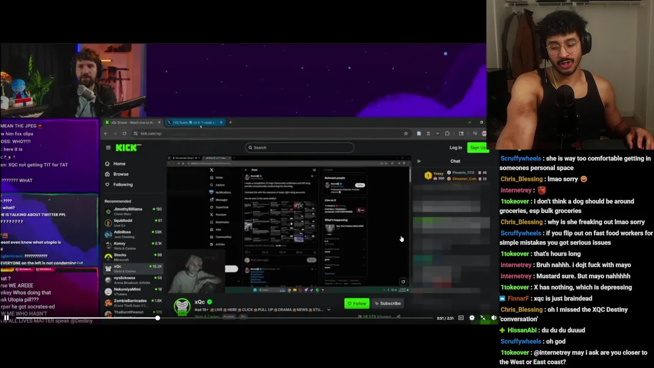This screenshot has width=654, height=368.
Task: Open a new browser tab with plus
Action: [230, 123]
